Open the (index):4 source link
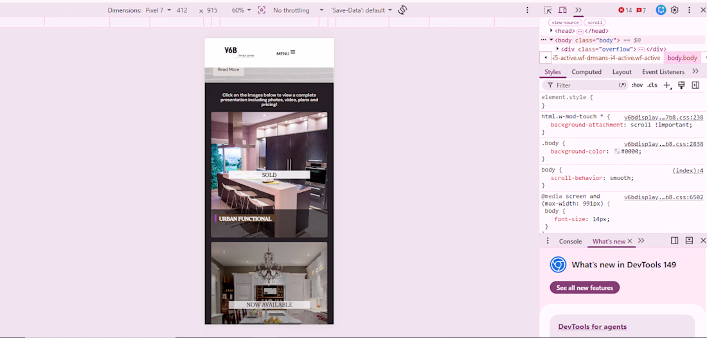Screen dimensions: 707x338 point(688,170)
